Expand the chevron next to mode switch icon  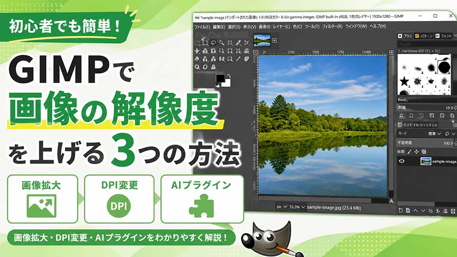point(453,133)
